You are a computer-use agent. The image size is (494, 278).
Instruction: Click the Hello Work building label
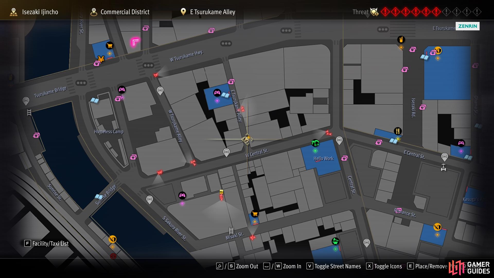coord(323,159)
